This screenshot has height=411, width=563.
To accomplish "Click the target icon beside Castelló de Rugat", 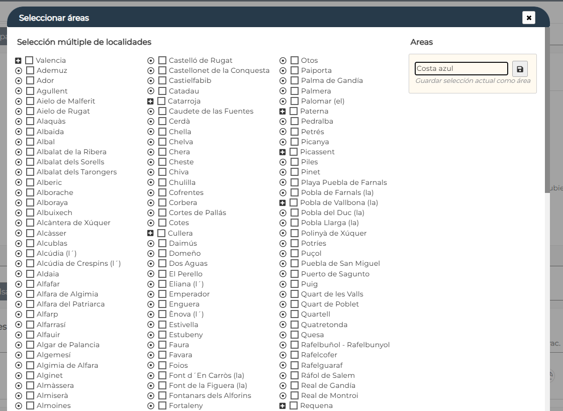I will (x=151, y=61).
